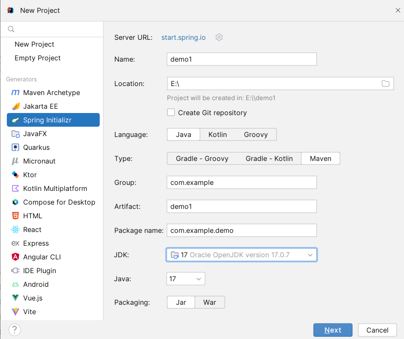
Task: Switch language to Kotlin
Action: (x=217, y=134)
